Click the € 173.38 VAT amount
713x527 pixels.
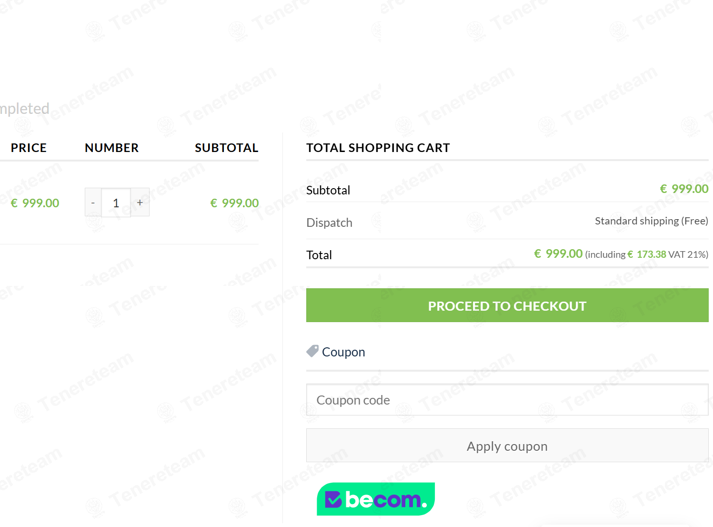click(x=647, y=254)
